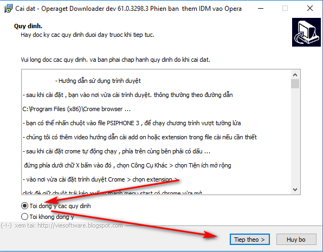Click the 'Tiep theo >' button
This screenshot has height=252, width=323.
[249, 240]
